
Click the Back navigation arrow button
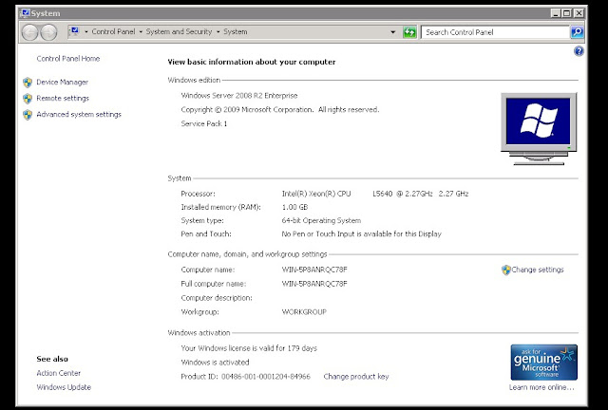pyautogui.click(x=29, y=32)
